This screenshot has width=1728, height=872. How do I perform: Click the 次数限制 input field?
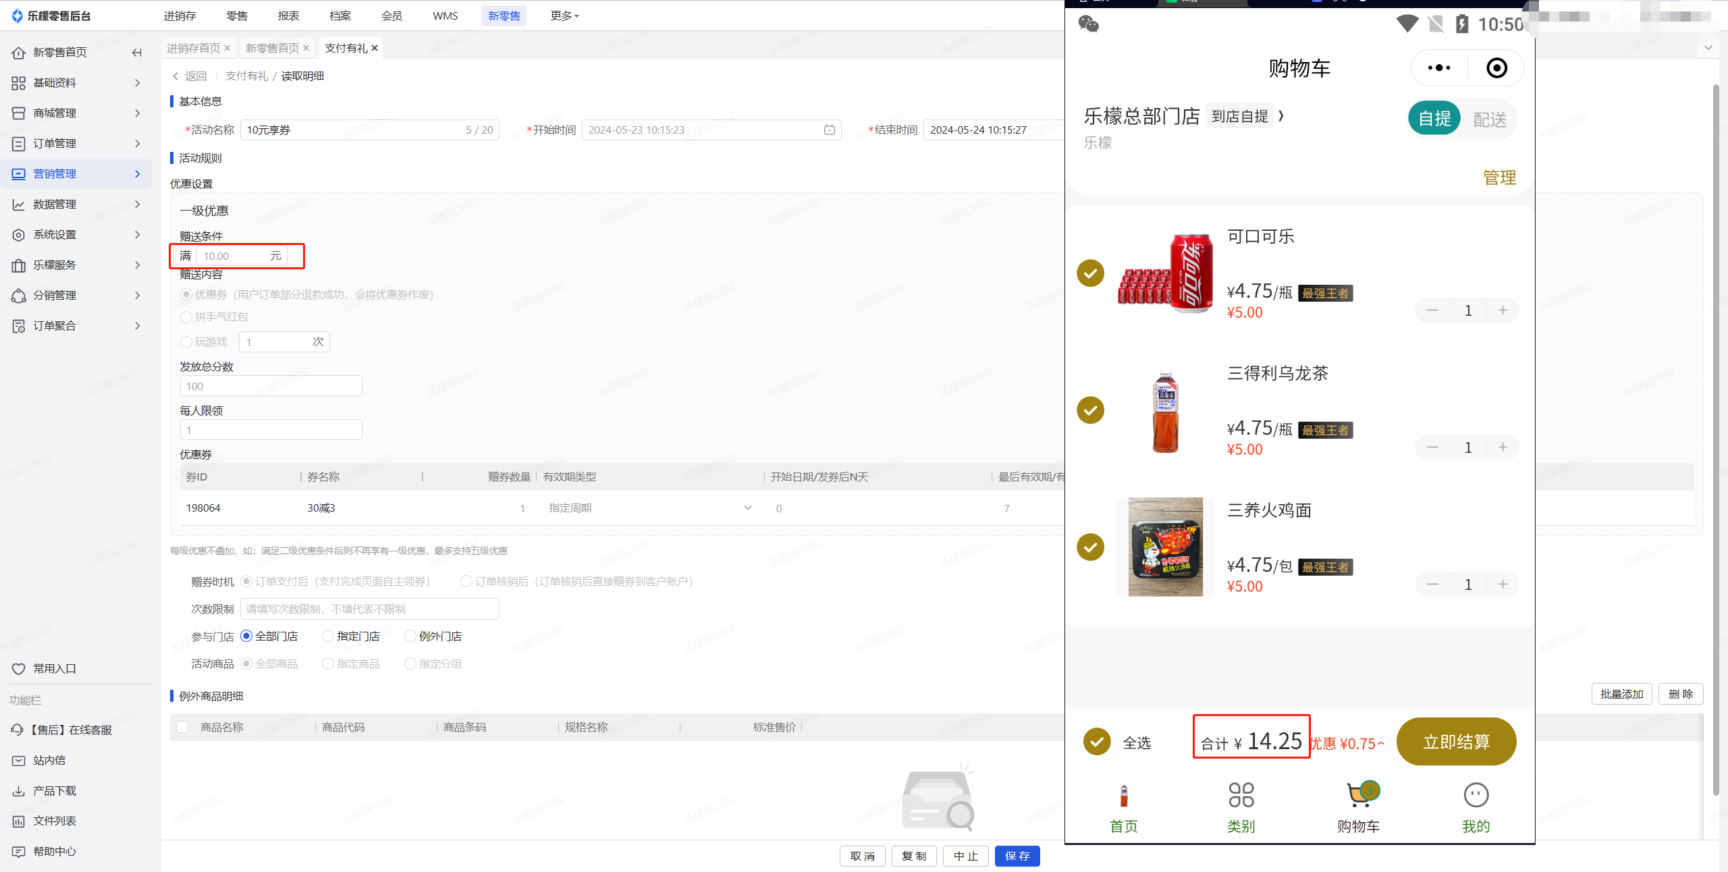[369, 609]
